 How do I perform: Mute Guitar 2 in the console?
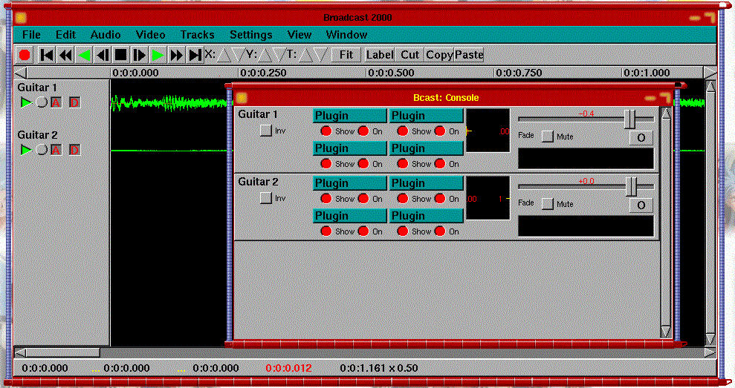(548, 204)
